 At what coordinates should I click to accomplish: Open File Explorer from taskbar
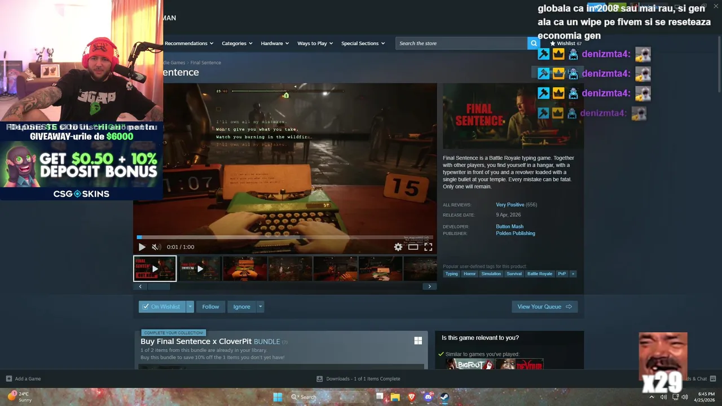(395, 397)
